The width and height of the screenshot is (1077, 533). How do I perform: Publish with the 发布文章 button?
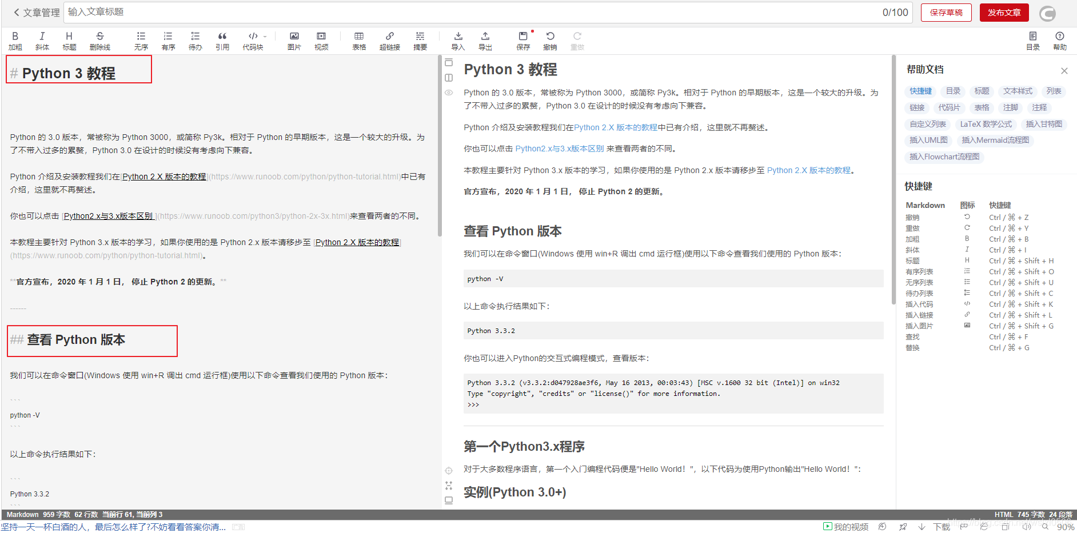pos(1004,13)
